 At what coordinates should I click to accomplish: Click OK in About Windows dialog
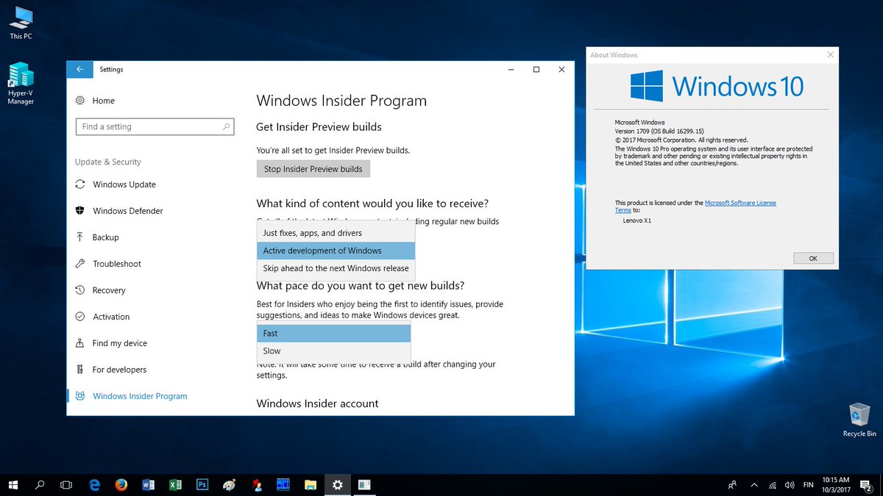813,259
